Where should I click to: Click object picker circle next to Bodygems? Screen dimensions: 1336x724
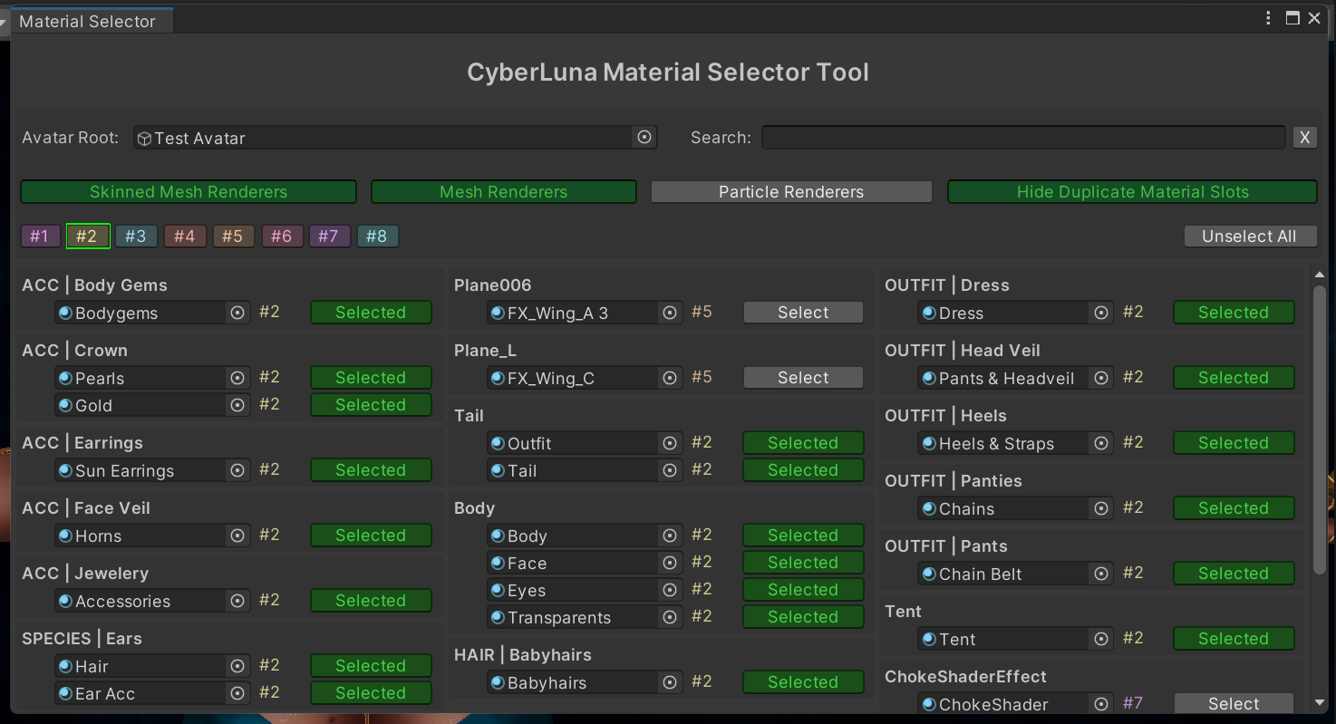coord(237,313)
